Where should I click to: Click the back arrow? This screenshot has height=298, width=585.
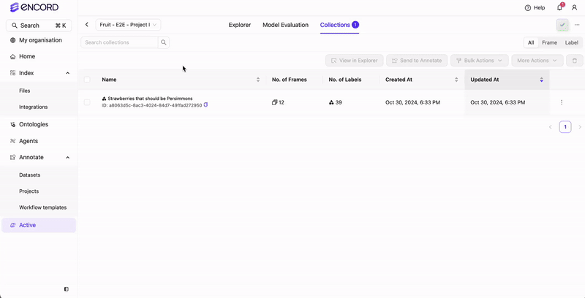coord(86,25)
